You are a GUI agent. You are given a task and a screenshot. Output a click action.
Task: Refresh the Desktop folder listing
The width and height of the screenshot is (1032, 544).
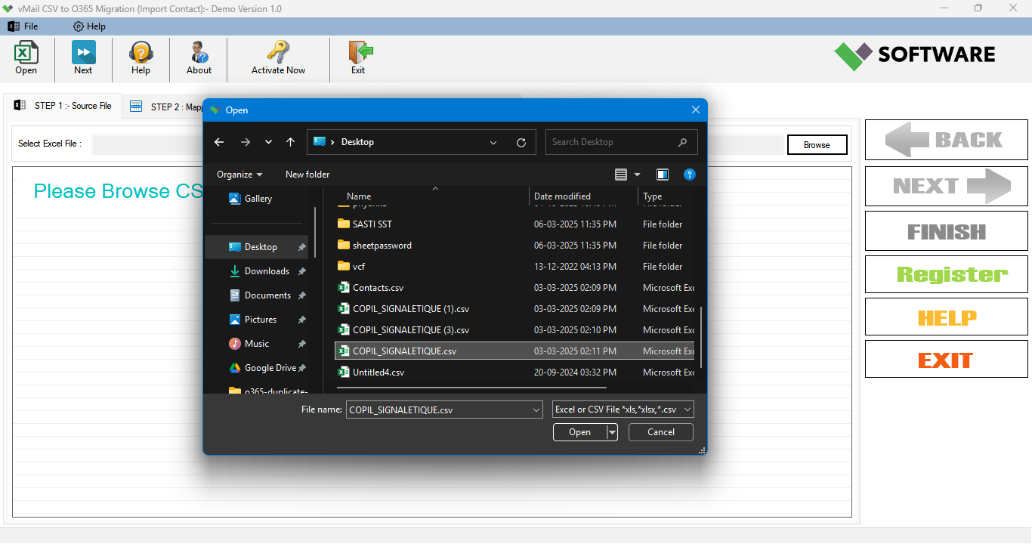(521, 142)
